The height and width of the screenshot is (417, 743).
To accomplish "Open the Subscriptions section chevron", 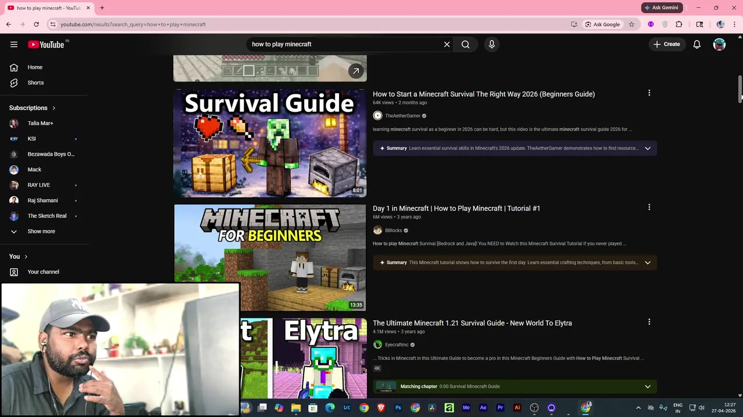I will click(x=54, y=108).
